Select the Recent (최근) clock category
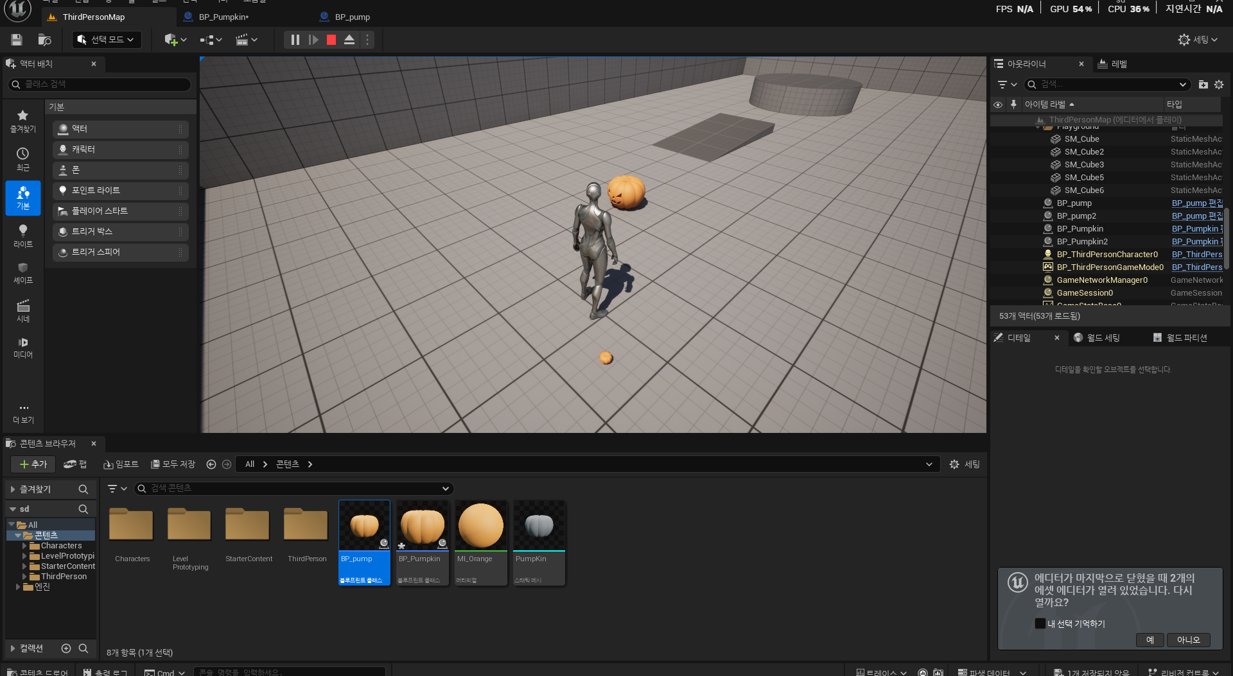Viewport: 1233px width, 676px height. coord(22,160)
